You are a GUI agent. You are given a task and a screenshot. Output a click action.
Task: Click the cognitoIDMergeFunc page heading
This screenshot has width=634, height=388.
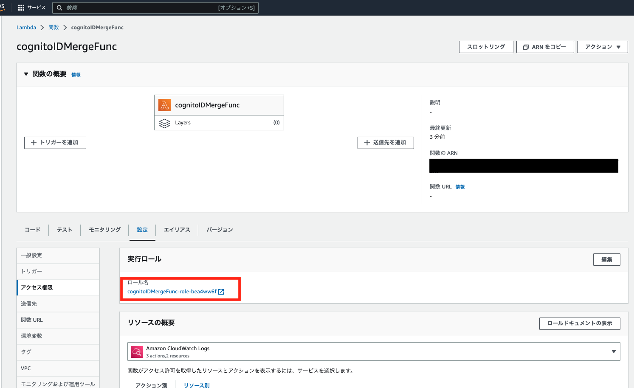(67, 47)
